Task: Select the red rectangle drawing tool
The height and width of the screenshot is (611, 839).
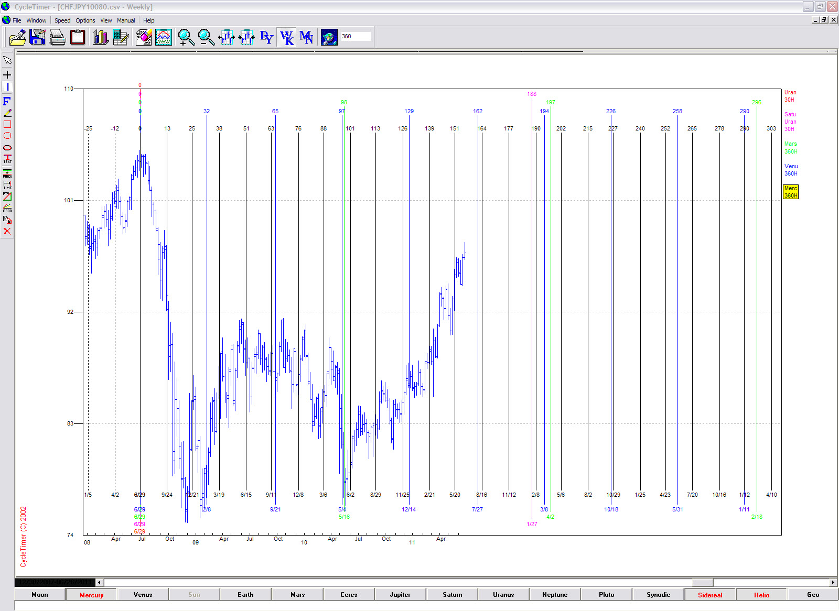Action: tap(7, 124)
